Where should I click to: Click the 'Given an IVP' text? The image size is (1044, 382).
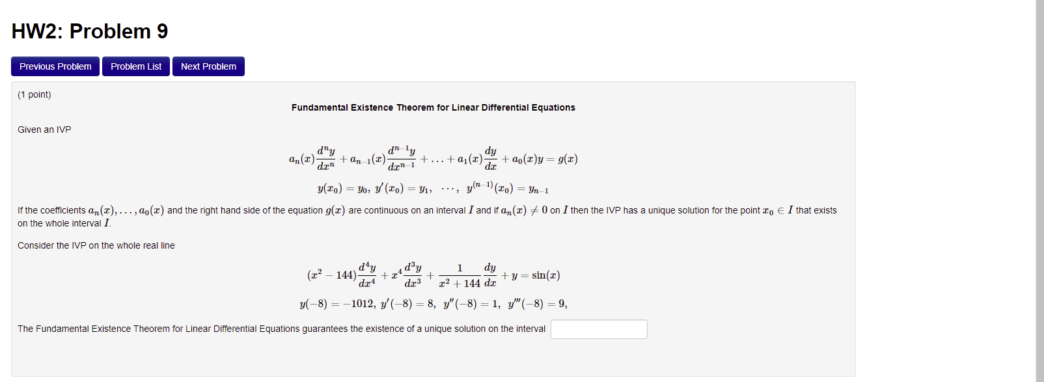(x=44, y=130)
